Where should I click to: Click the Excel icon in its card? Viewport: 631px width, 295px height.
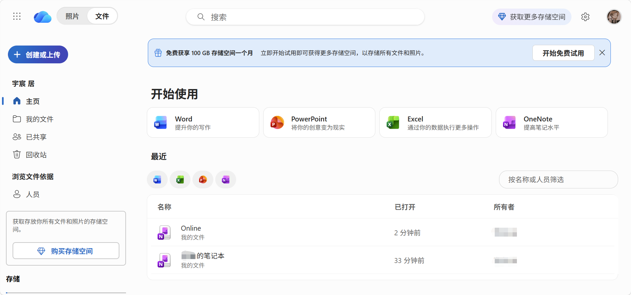coord(393,122)
